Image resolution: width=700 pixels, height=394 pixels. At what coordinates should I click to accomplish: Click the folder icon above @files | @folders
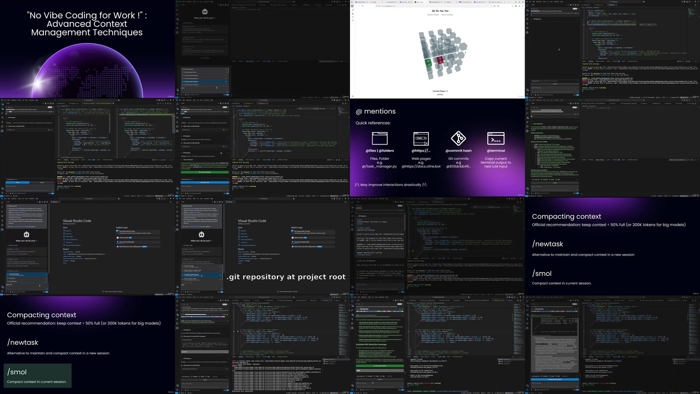click(379, 138)
